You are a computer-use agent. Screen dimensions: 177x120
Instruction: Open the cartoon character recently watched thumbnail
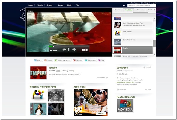click(x=38, y=109)
